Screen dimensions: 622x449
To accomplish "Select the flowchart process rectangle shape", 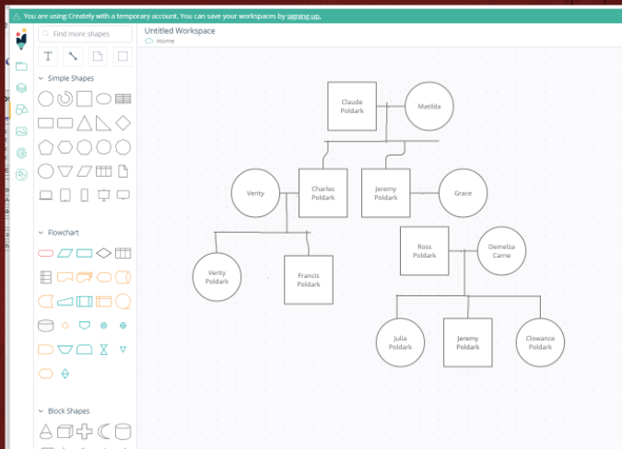I will (84, 253).
